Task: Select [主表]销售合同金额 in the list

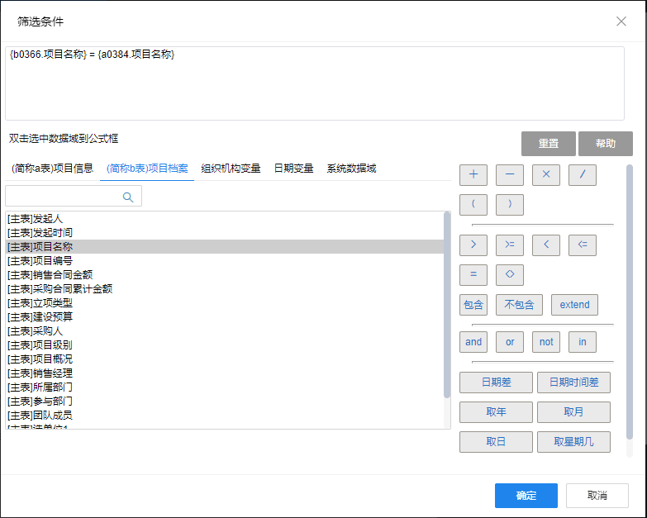Action: (225, 274)
